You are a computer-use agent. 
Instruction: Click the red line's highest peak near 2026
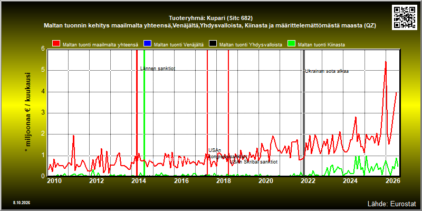pos(386,62)
